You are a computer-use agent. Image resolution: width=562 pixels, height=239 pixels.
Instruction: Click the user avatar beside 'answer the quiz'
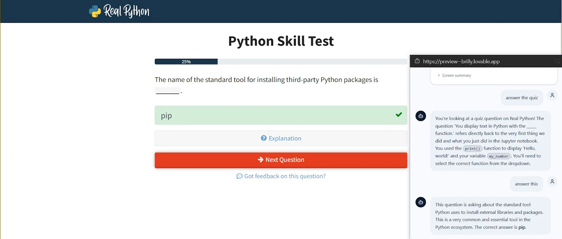point(552,95)
